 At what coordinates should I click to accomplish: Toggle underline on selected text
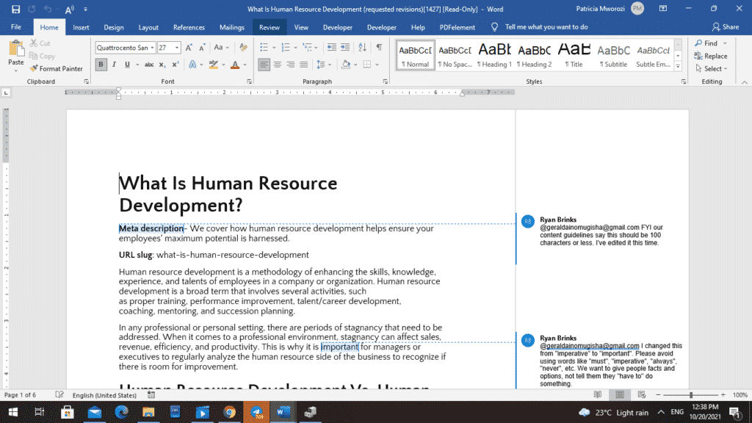pyautogui.click(x=126, y=64)
